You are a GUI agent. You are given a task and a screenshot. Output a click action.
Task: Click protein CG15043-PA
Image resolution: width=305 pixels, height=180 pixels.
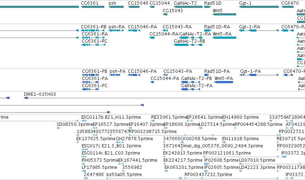click(178, 71)
